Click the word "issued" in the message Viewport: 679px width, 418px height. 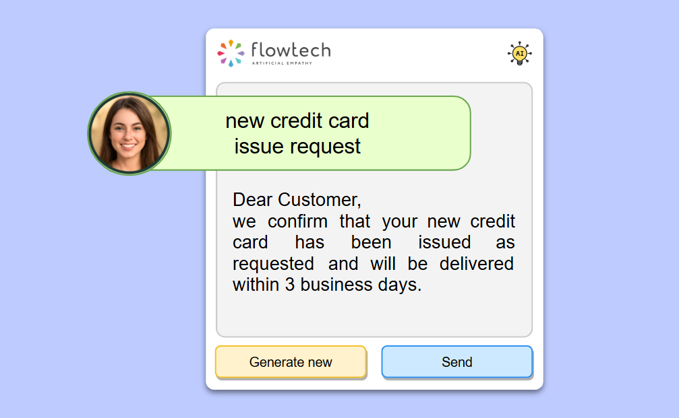[444, 242]
